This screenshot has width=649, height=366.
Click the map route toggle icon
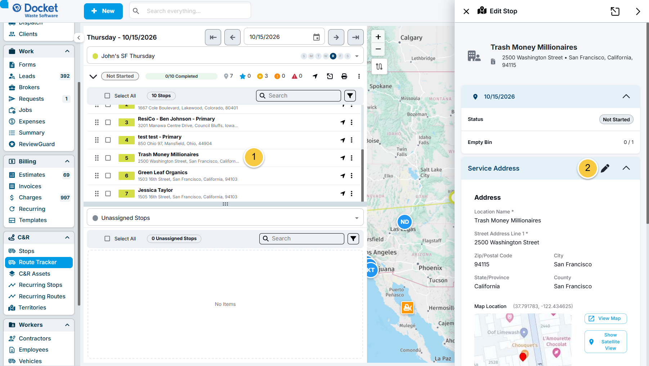[x=379, y=67]
